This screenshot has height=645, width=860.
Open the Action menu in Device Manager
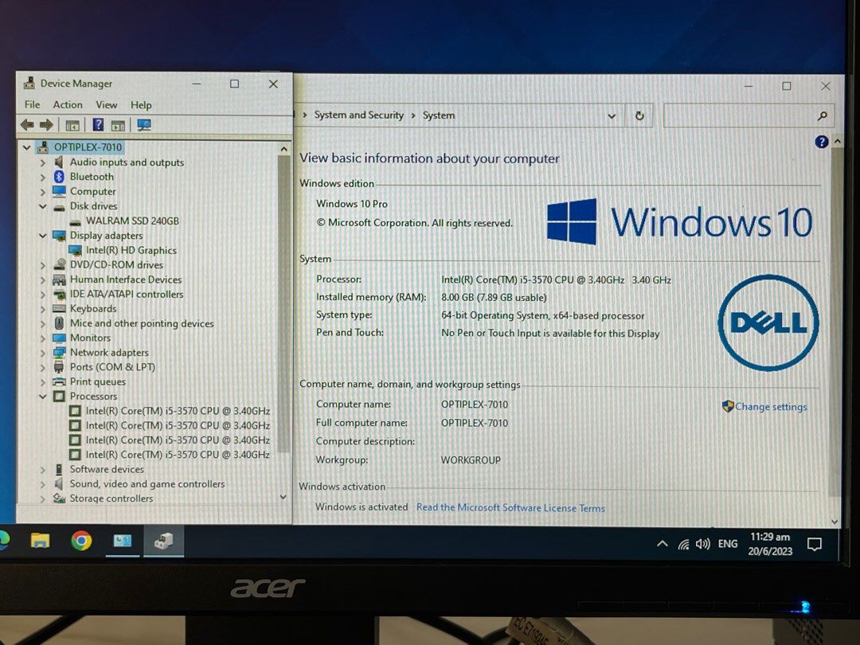[68, 104]
